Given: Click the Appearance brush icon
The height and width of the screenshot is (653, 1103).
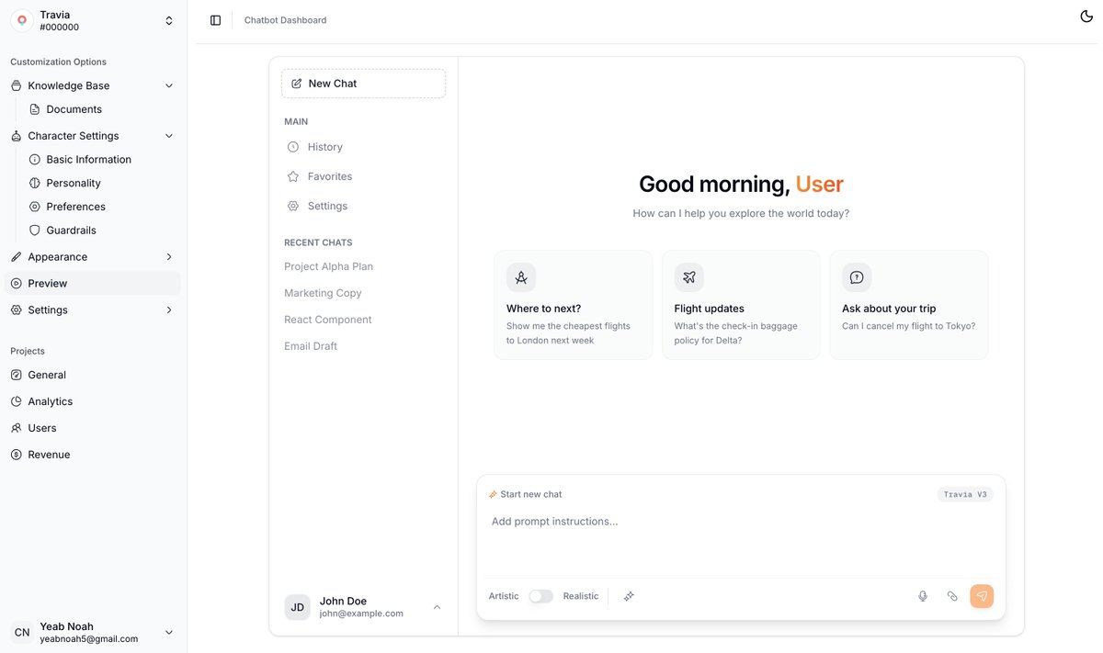Looking at the screenshot, I should click(17, 257).
